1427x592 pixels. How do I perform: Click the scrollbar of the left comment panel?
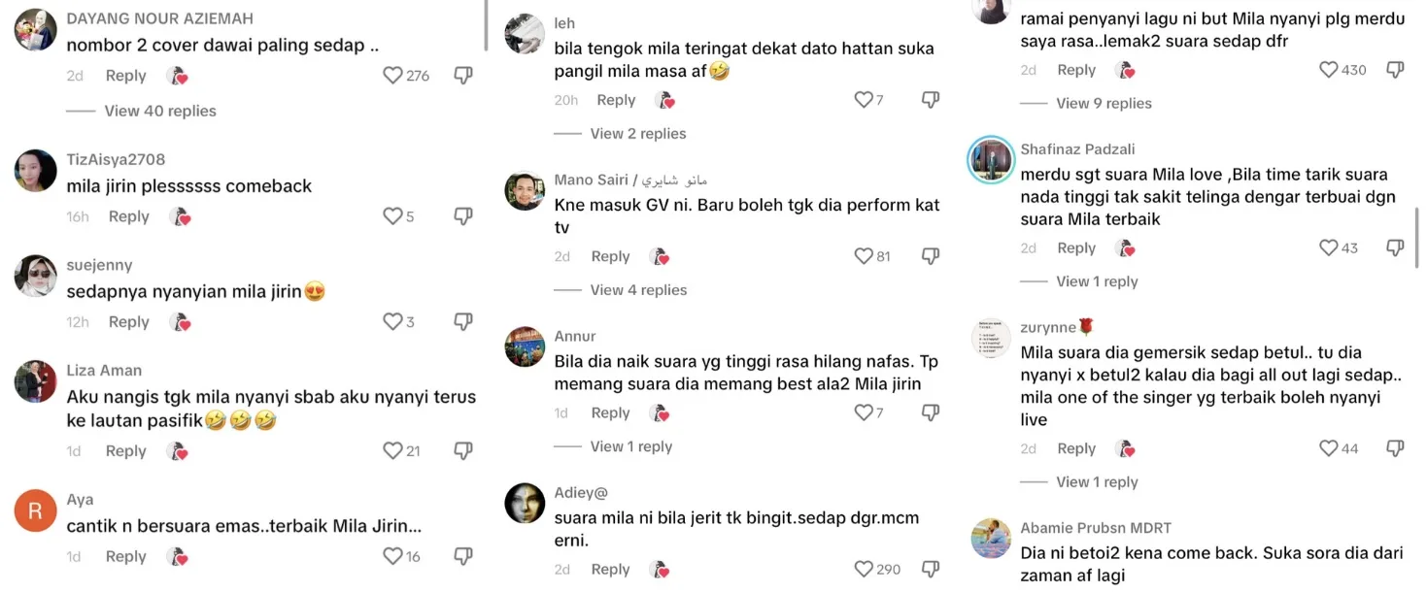point(487,25)
